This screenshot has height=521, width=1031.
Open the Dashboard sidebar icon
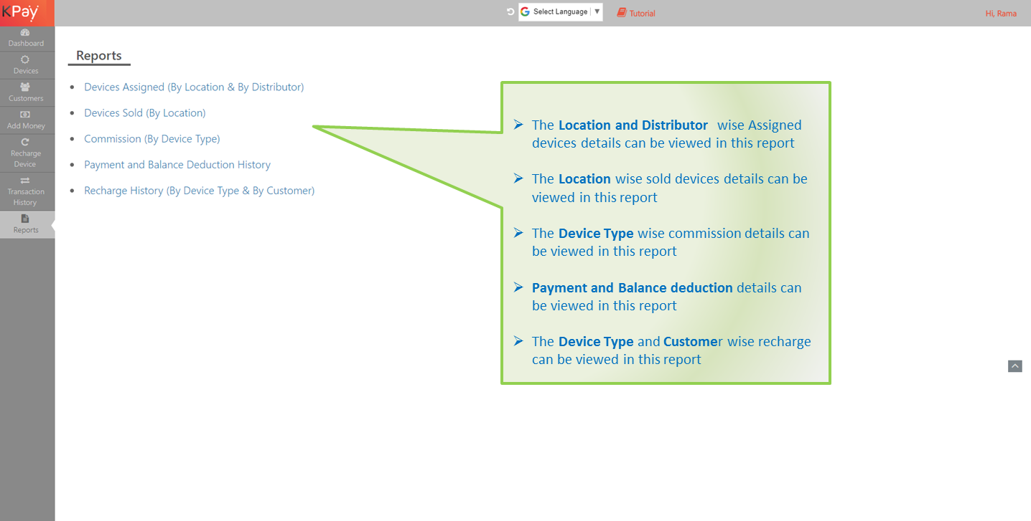click(25, 33)
